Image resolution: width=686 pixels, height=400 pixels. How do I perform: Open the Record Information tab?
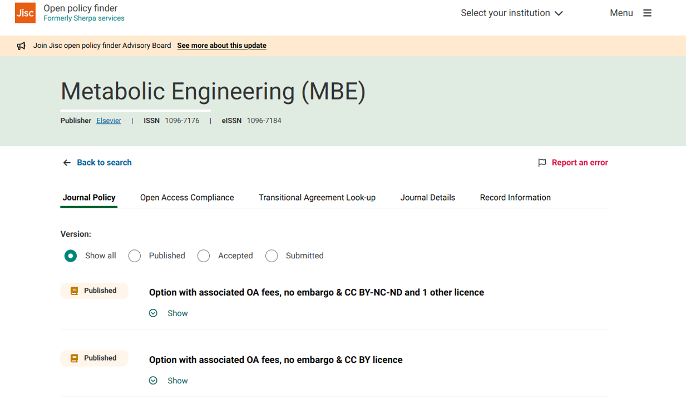coord(515,198)
